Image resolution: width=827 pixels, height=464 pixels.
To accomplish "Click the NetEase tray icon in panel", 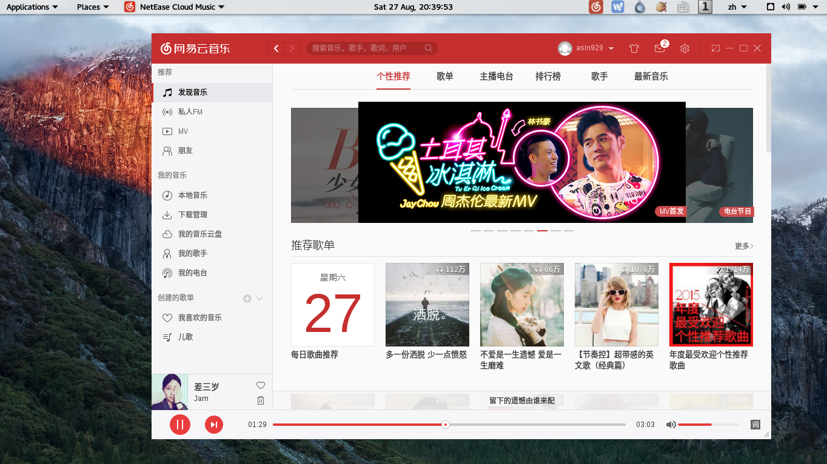I will [597, 7].
